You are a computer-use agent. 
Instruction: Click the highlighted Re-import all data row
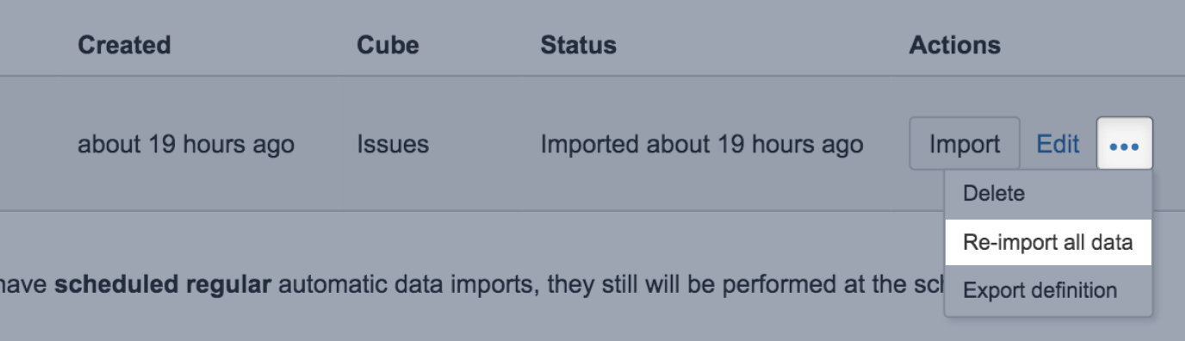click(x=1048, y=242)
